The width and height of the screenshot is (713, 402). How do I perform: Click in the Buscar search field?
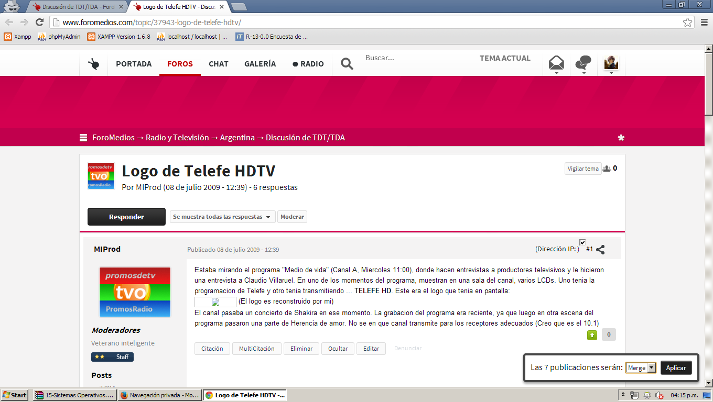[x=417, y=58]
